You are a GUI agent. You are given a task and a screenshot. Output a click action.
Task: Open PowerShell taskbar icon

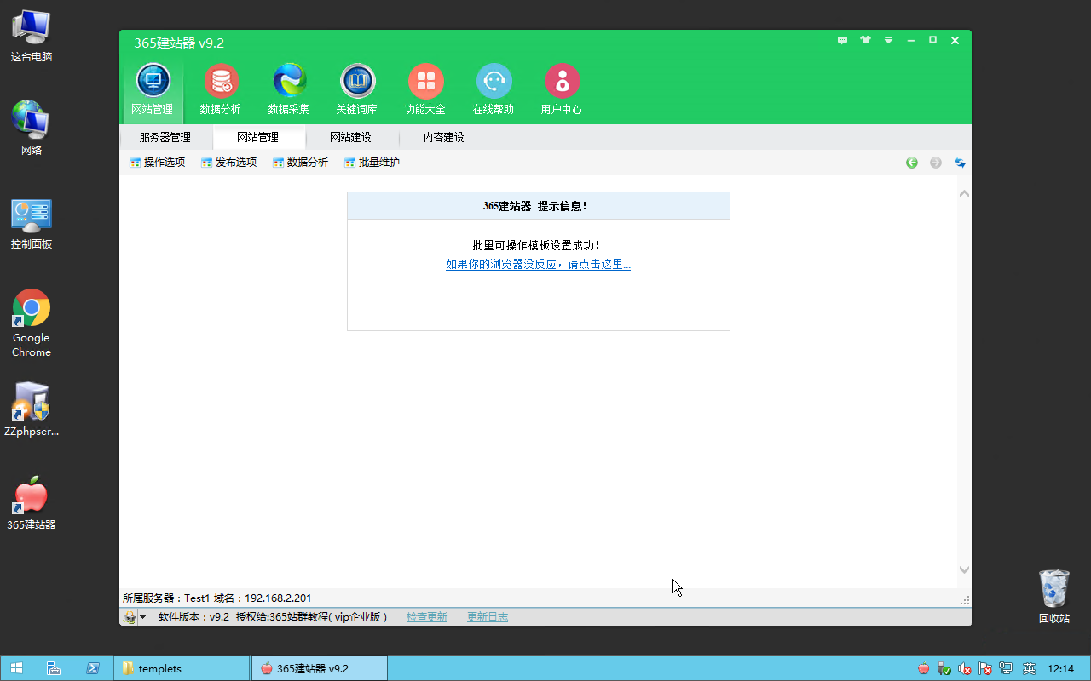tap(93, 668)
